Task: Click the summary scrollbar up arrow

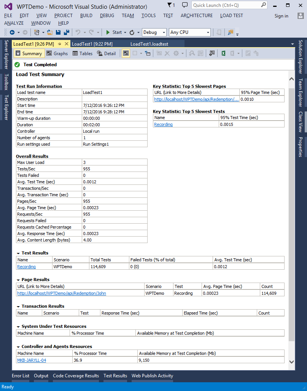Action: pyautogui.click(x=291, y=79)
